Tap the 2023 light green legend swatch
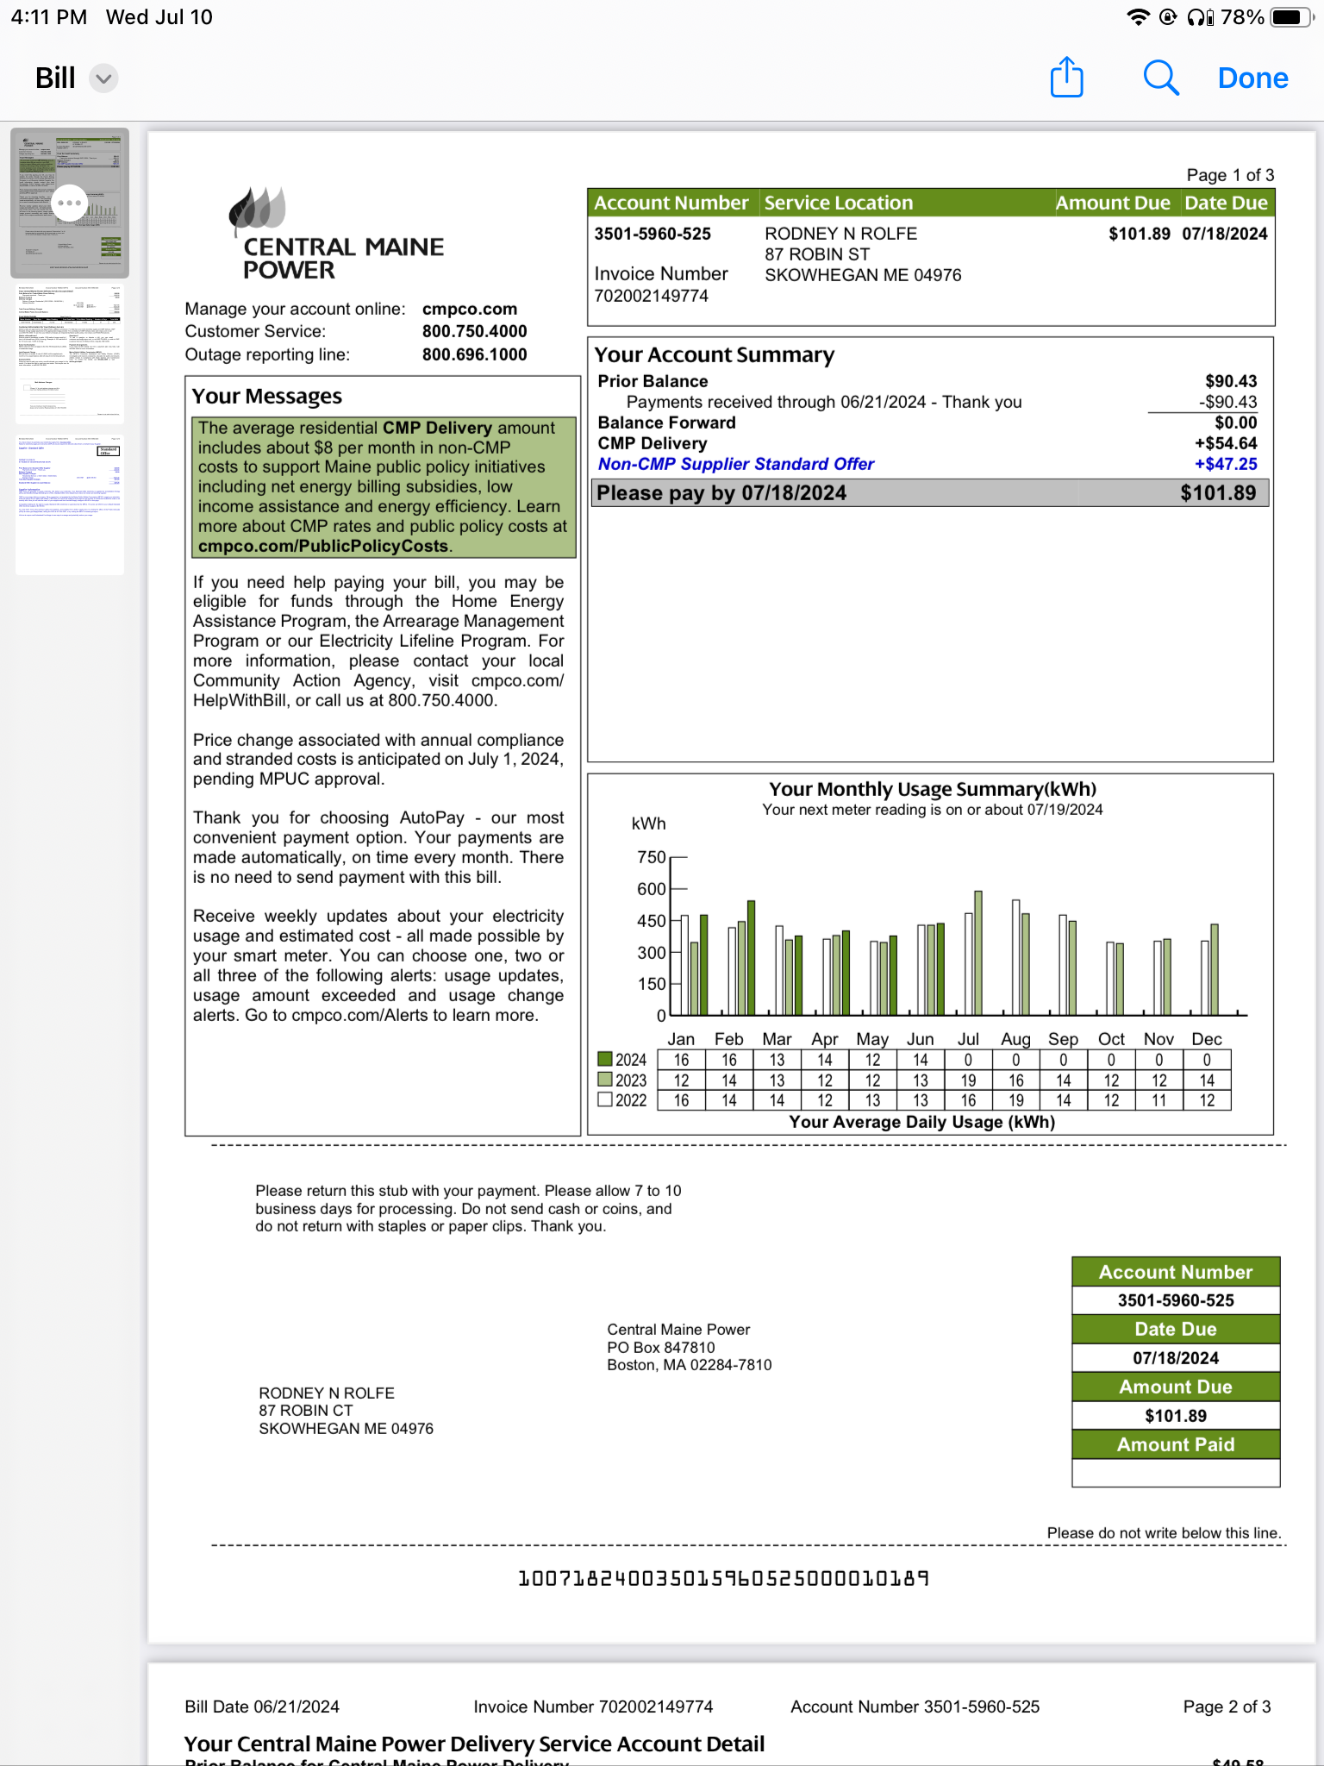Screen dimensions: 1324x1766 coord(605,1080)
